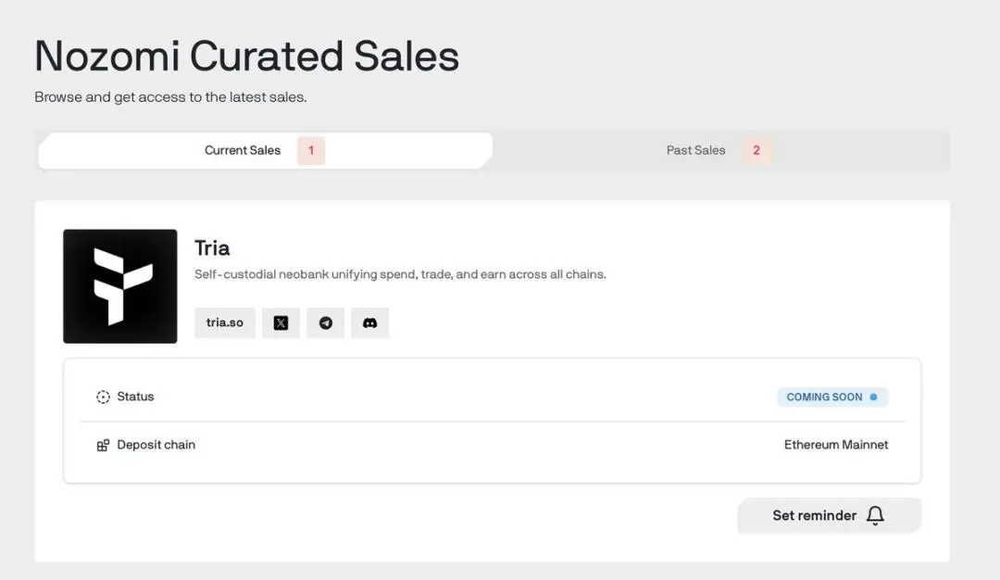The width and height of the screenshot is (1000, 580).
Task: Visit the tria.so website link
Action: tap(225, 323)
